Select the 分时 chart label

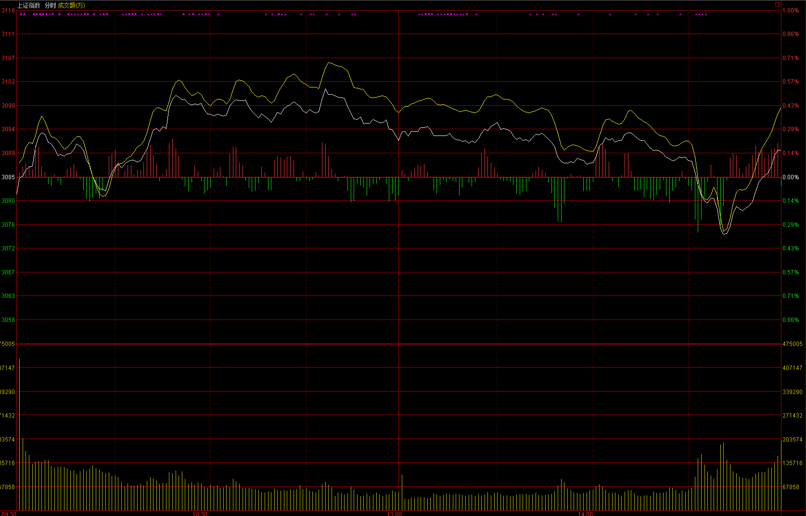pos(50,5)
